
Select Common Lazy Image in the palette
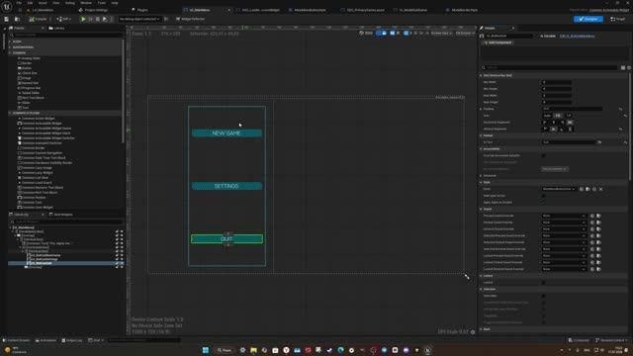tap(37, 168)
